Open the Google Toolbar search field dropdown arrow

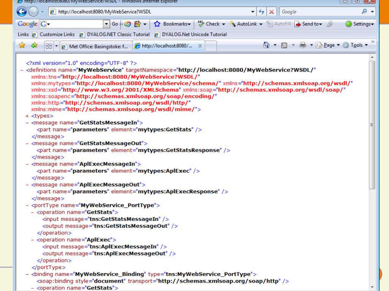[x=106, y=24]
